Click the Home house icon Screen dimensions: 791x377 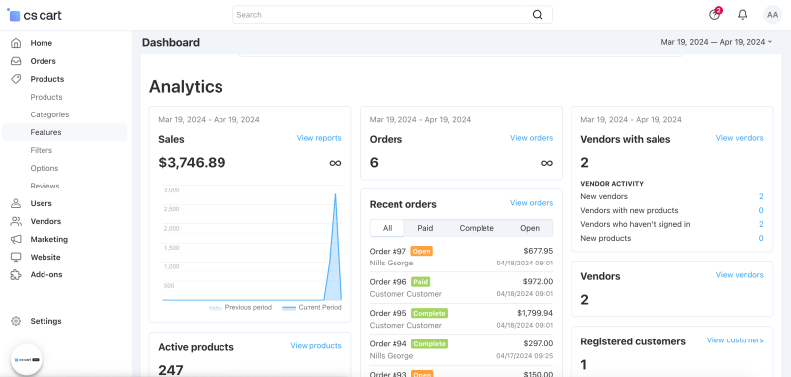(x=16, y=43)
